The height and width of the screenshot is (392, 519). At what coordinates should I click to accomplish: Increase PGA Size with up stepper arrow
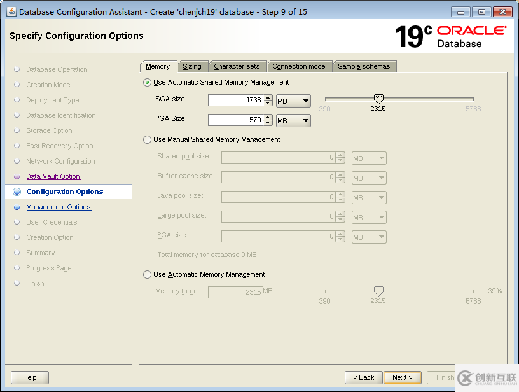coord(268,117)
